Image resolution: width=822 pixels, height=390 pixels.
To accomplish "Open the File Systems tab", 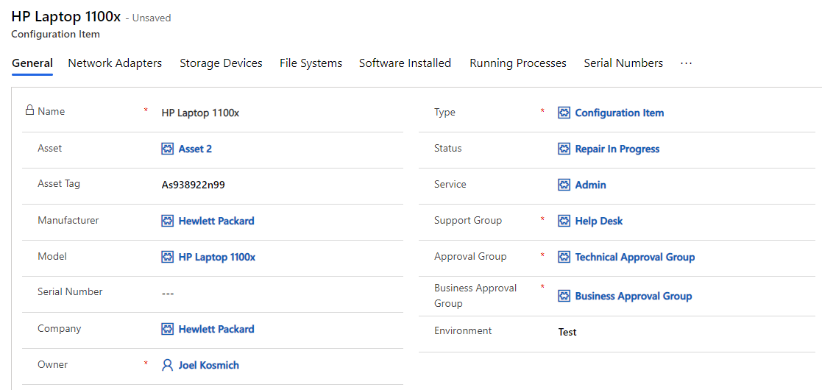I will (x=311, y=63).
